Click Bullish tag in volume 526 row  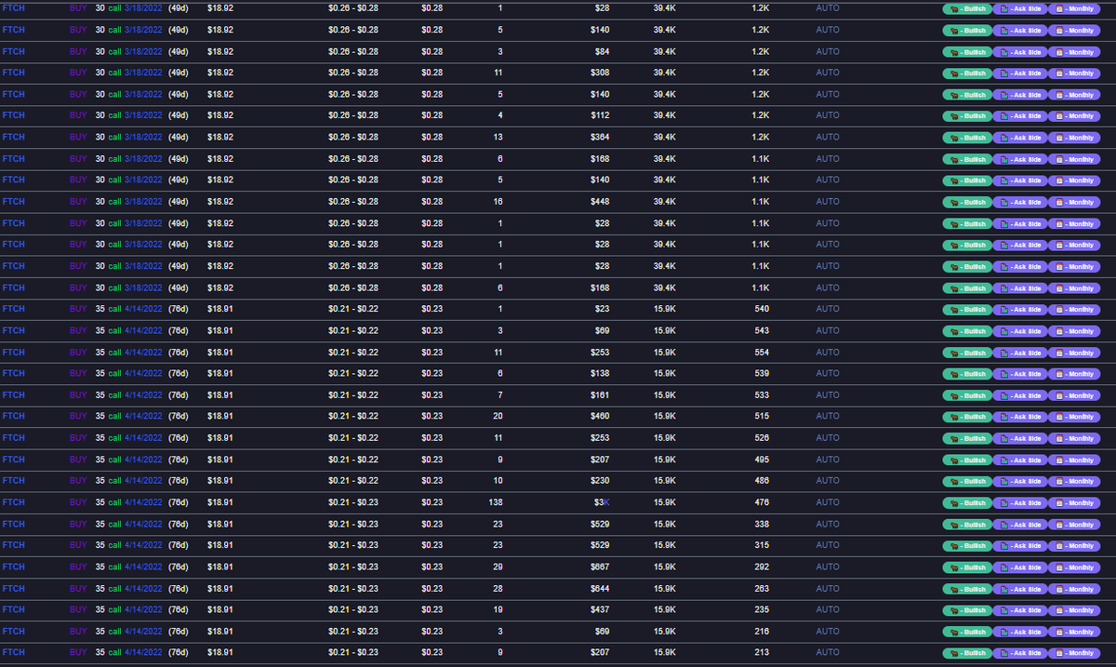coord(967,438)
